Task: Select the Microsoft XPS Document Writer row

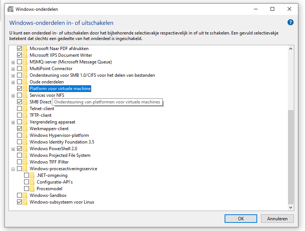Action: [x=61, y=55]
